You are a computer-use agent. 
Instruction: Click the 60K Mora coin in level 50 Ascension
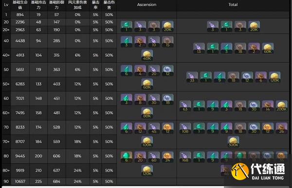pos(147,84)
